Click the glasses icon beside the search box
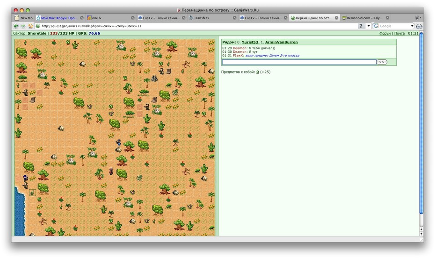435x258 pixels. pos(419,26)
